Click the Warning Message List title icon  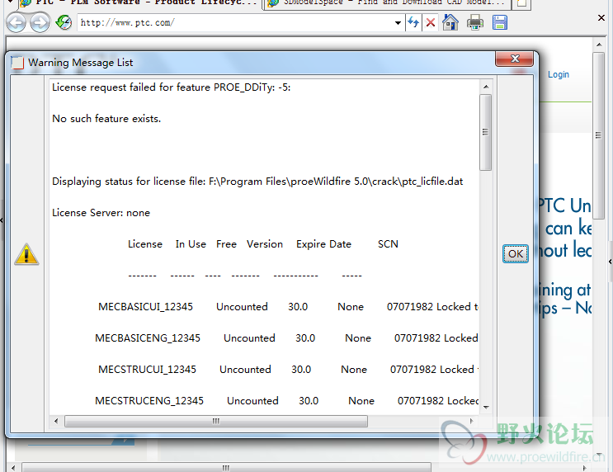click(17, 63)
